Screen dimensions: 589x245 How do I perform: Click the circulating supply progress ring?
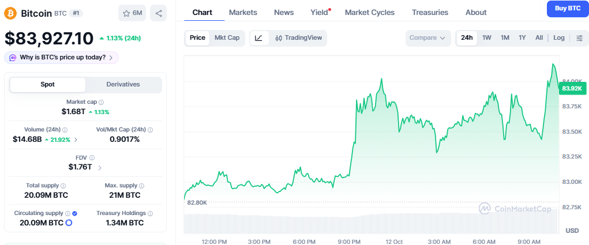point(69,223)
